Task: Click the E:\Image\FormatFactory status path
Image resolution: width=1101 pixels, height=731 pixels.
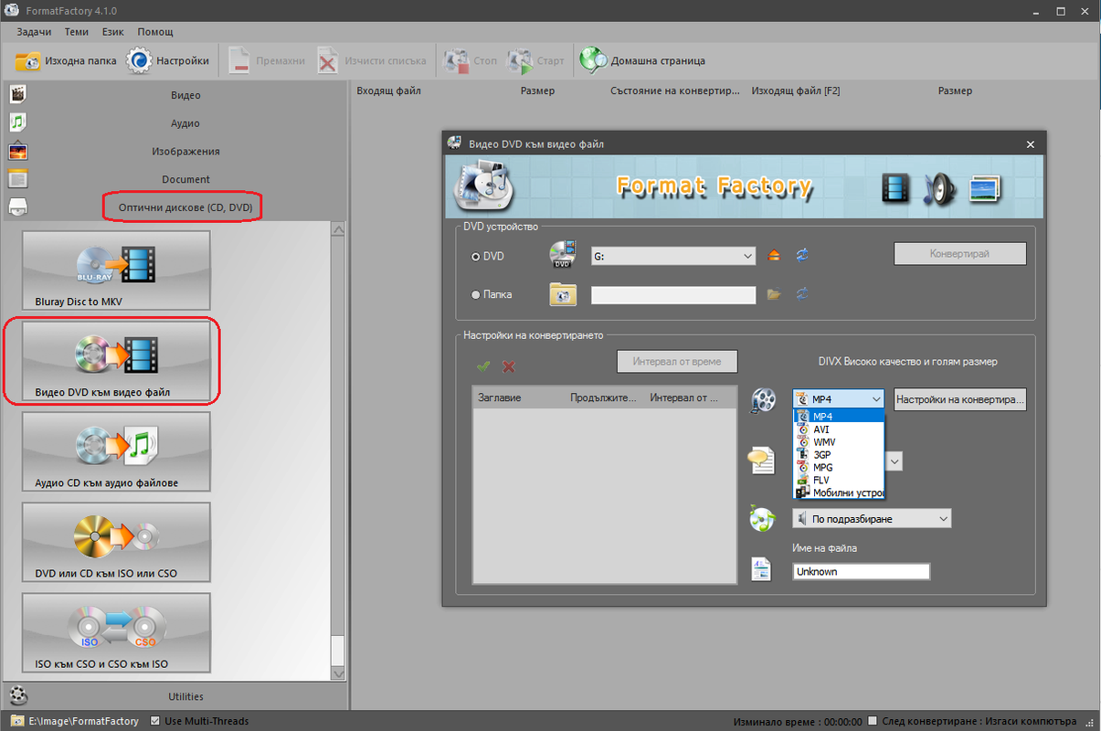Action: coord(84,721)
